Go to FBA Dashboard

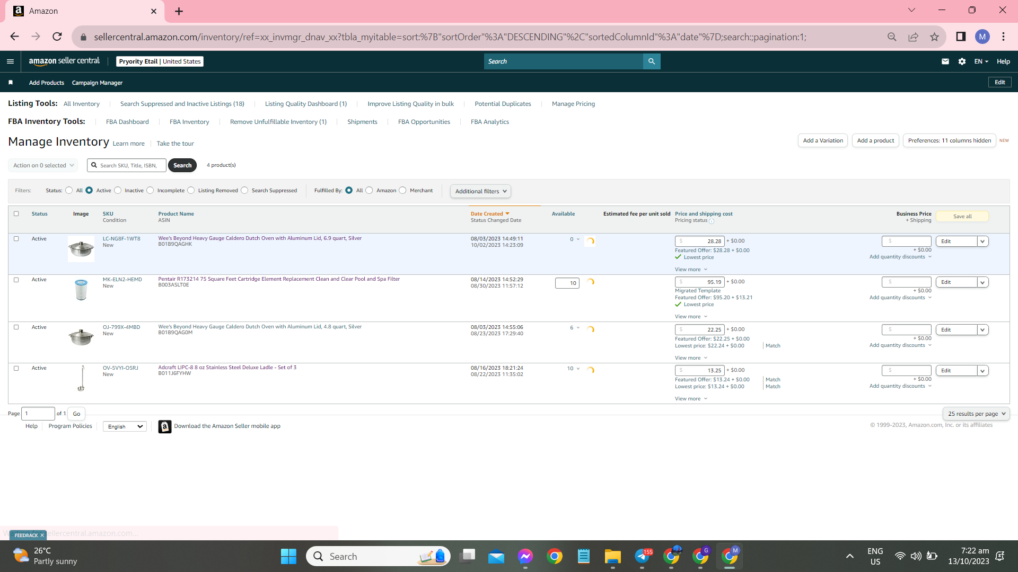[127, 122]
